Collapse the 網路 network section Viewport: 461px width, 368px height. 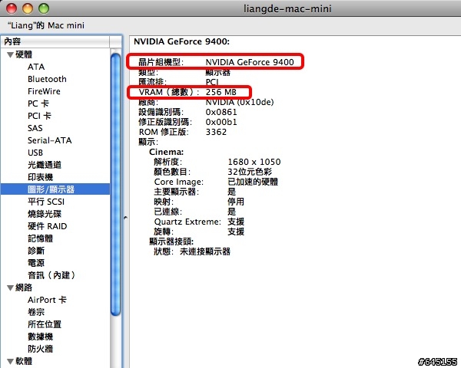[11, 287]
